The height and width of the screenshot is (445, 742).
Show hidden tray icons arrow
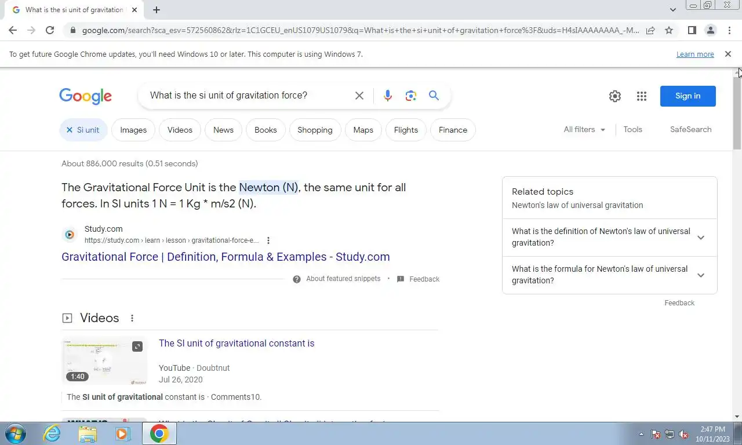pos(641,434)
